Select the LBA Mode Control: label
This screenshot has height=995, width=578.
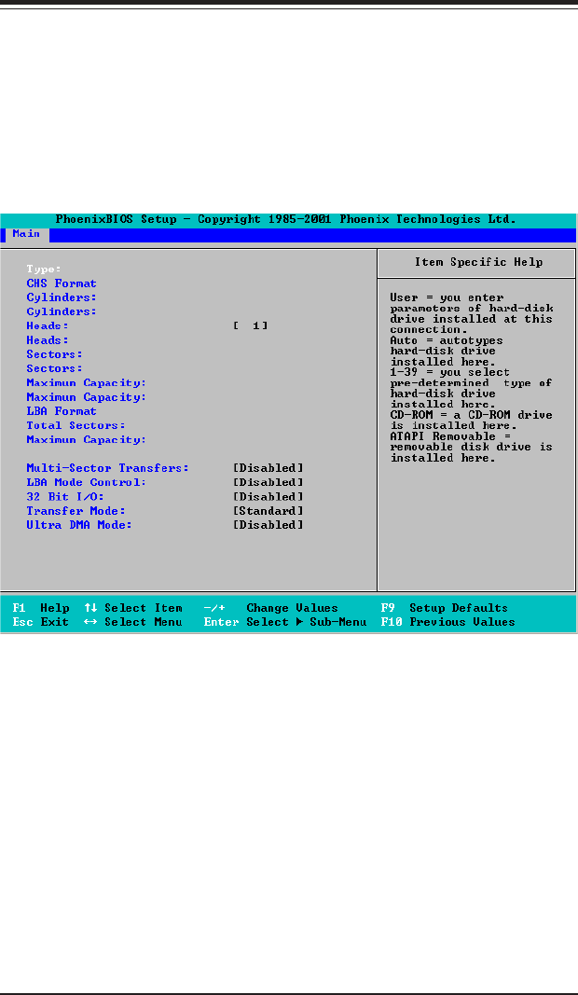pyautogui.click(x=87, y=482)
